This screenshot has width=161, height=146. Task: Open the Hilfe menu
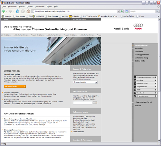[x=56, y=6]
